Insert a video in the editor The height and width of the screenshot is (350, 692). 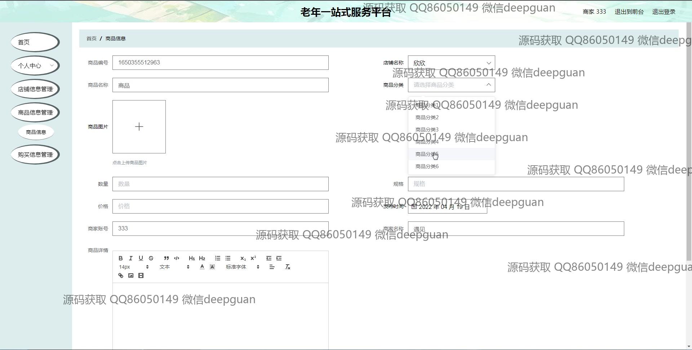(x=141, y=275)
